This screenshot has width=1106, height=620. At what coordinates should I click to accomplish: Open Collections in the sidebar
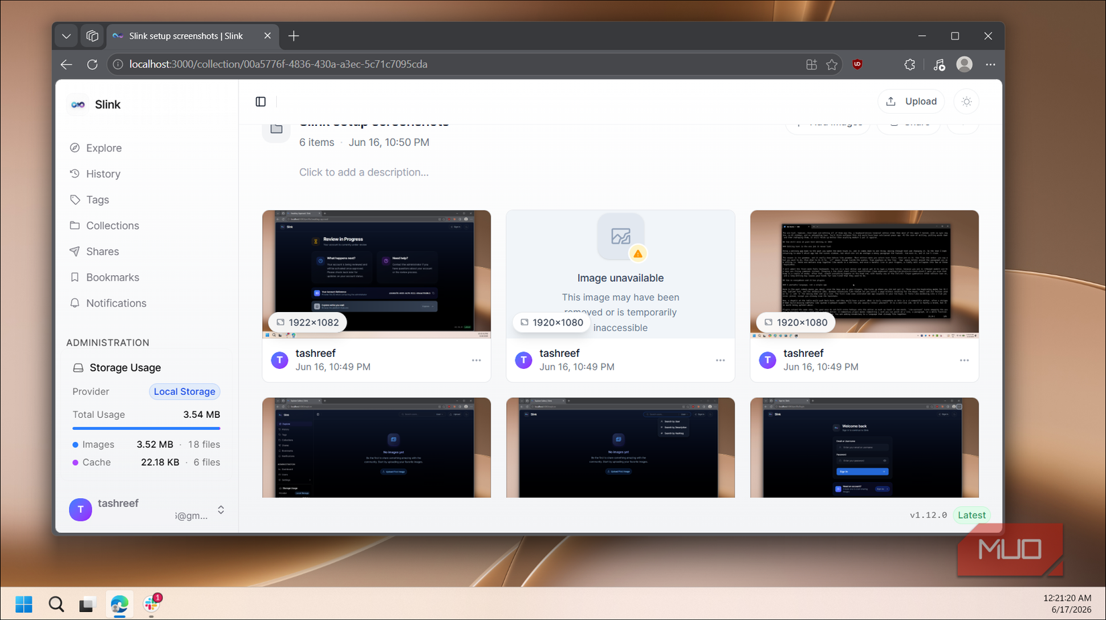(112, 226)
